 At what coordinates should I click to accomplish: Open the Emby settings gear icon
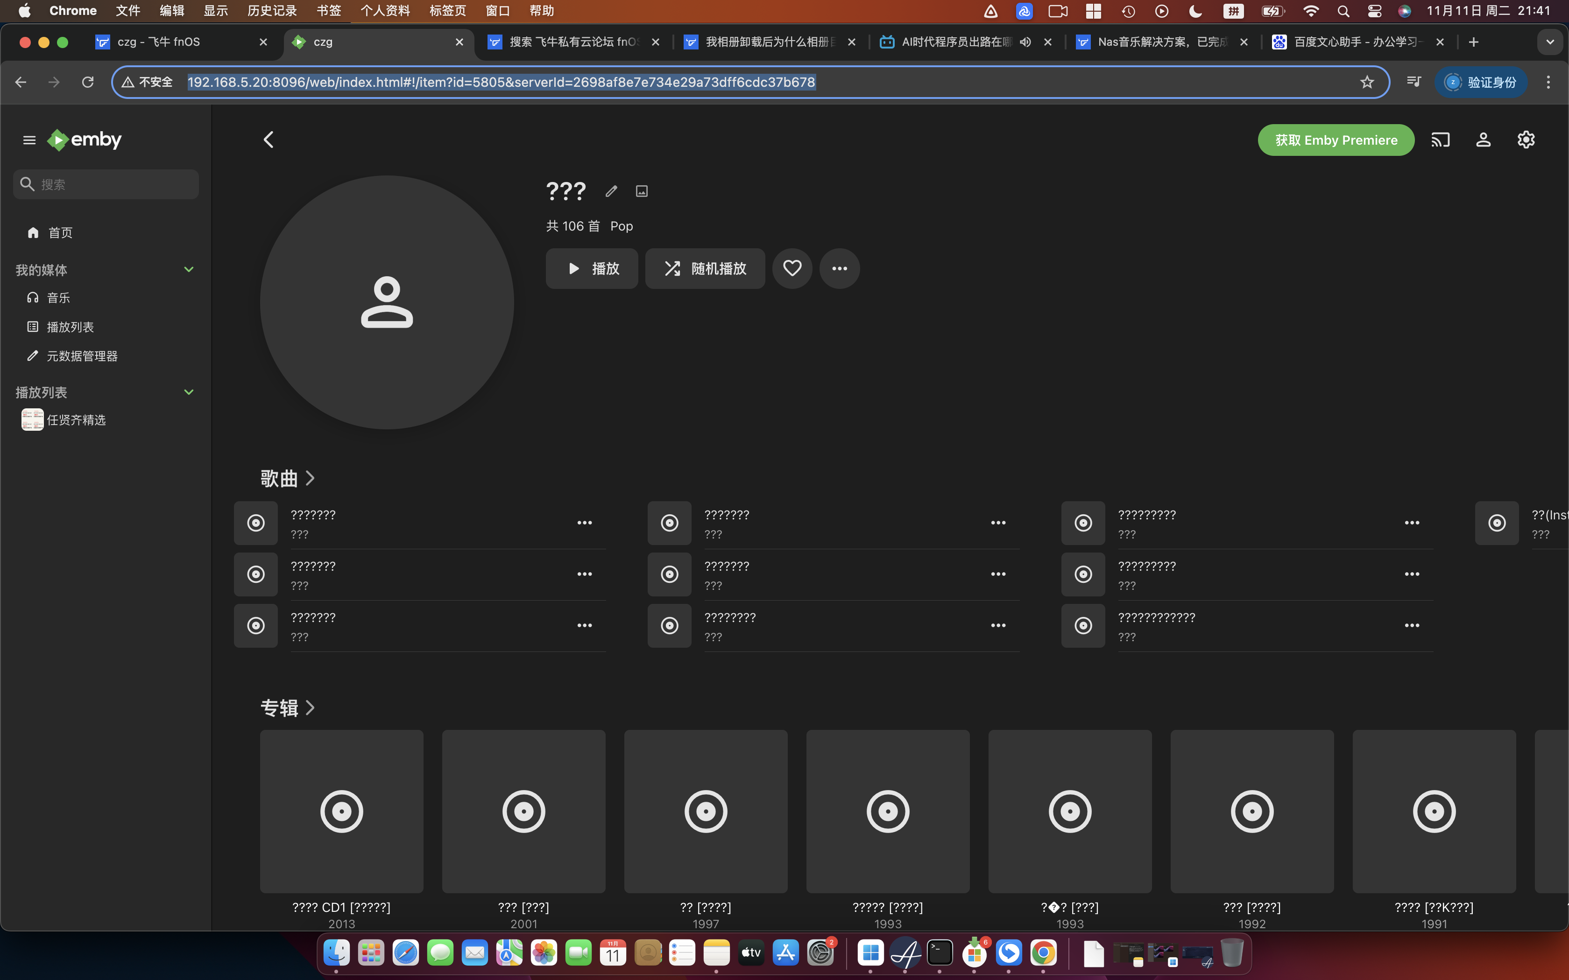click(x=1526, y=140)
